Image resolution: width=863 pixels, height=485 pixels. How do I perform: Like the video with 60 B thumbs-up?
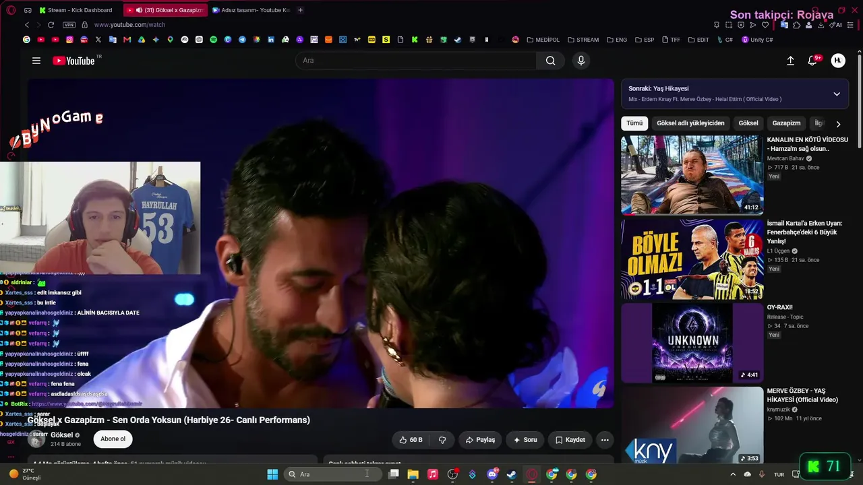click(411, 440)
